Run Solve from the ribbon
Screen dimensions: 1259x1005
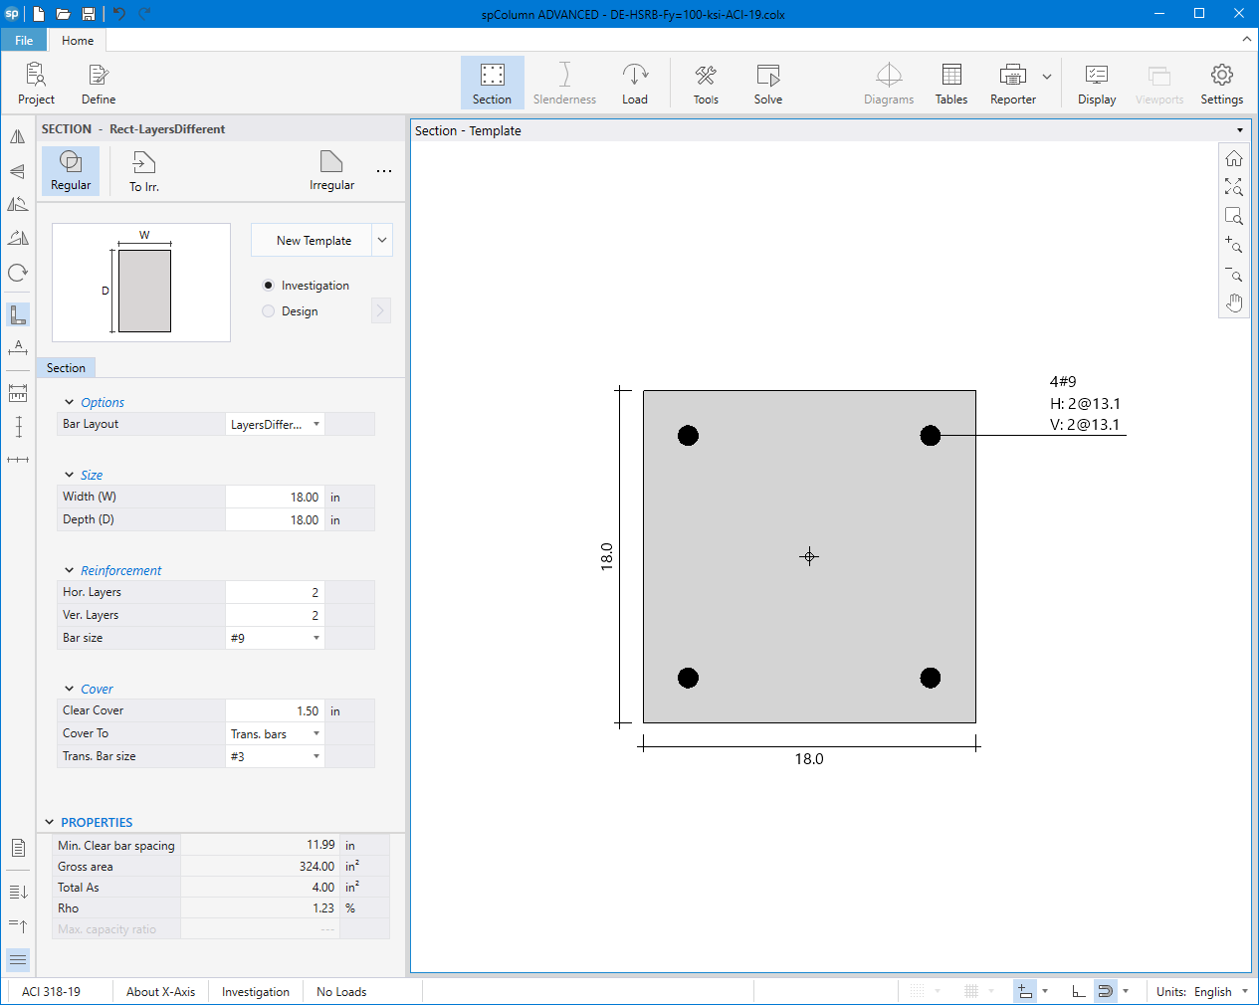(x=768, y=83)
